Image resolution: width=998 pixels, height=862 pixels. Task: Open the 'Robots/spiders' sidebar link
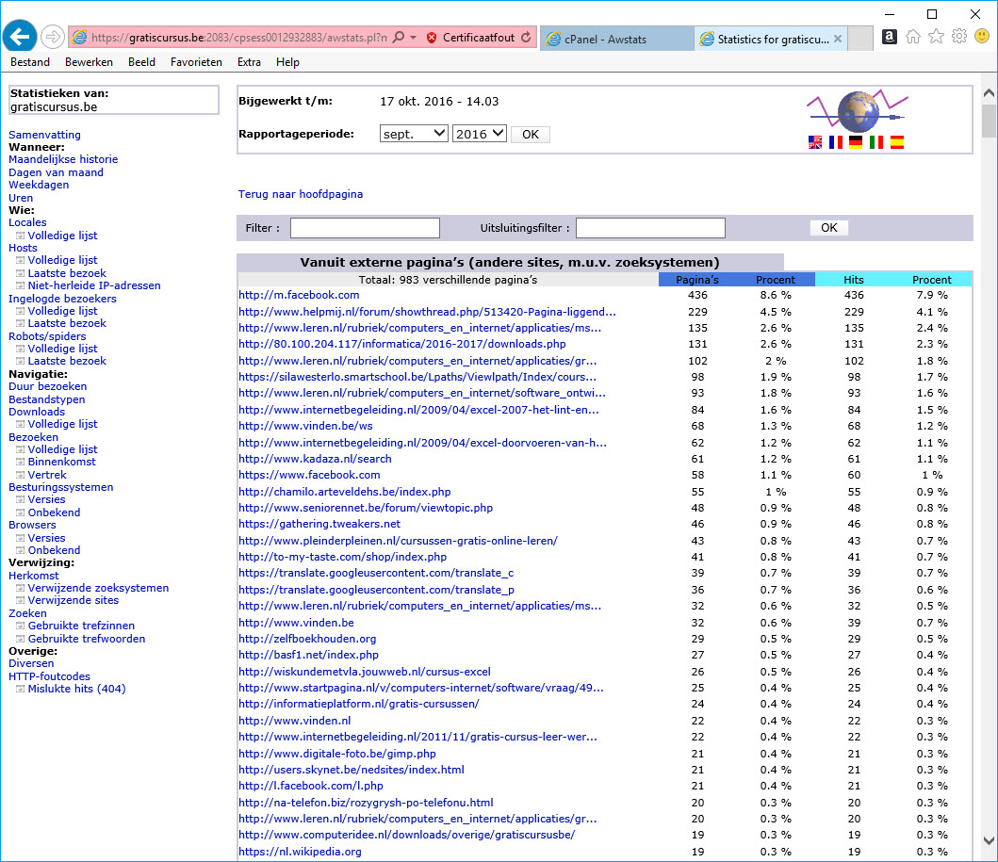pyautogui.click(x=47, y=336)
